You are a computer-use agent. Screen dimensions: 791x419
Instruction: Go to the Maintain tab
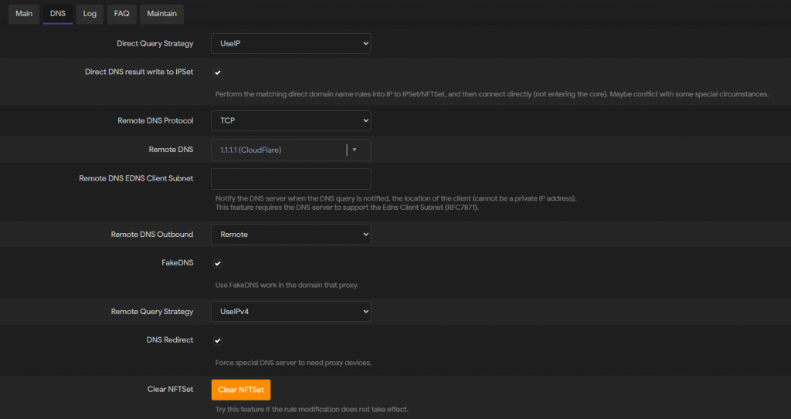click(162, 14)
